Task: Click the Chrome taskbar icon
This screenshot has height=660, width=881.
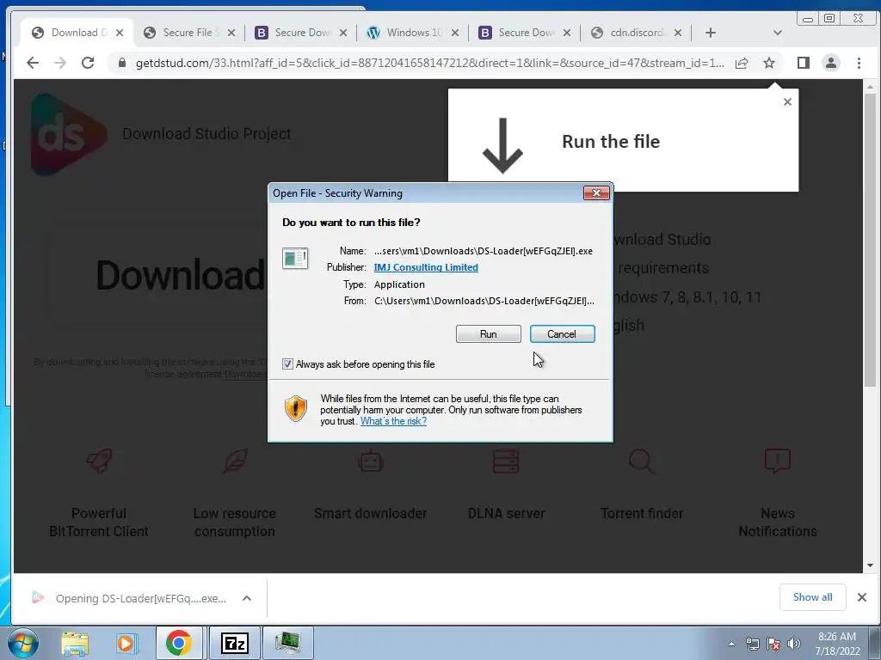Action: (179, 643)
